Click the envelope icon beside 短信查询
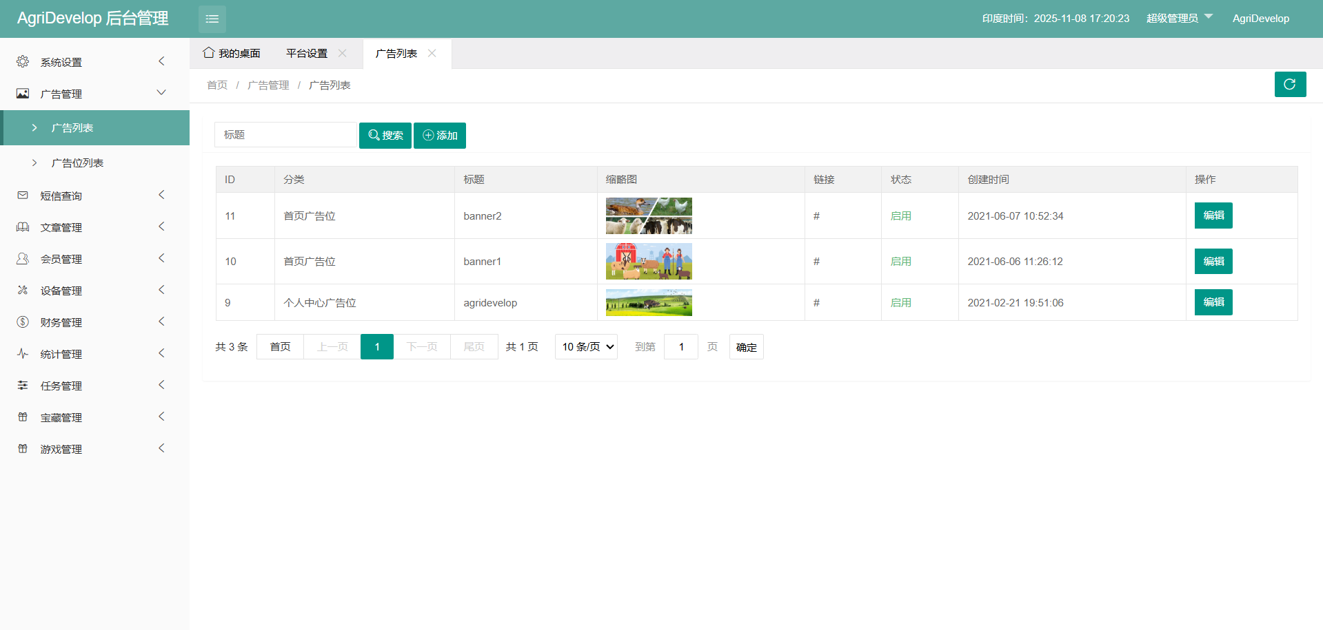Image resolution: width=1323 pixels, height=630 pixels. (x=23, y=196)
